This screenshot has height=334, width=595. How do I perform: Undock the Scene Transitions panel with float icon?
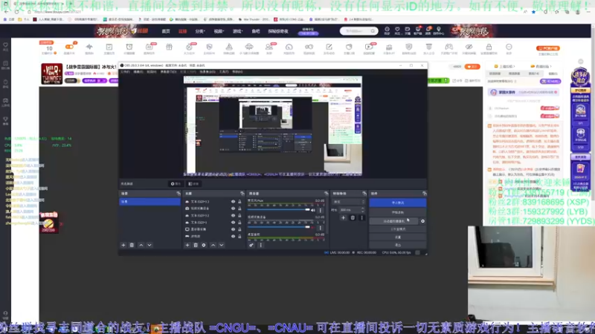(x=364, y=194)
